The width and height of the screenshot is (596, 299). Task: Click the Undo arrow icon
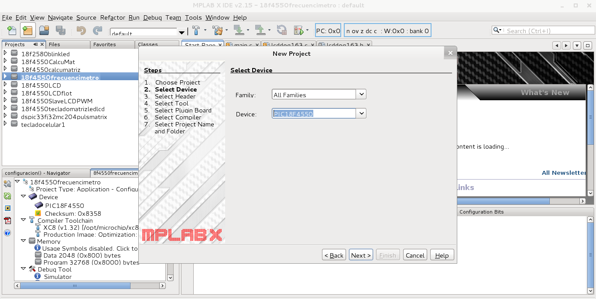(x=81, y=31)
